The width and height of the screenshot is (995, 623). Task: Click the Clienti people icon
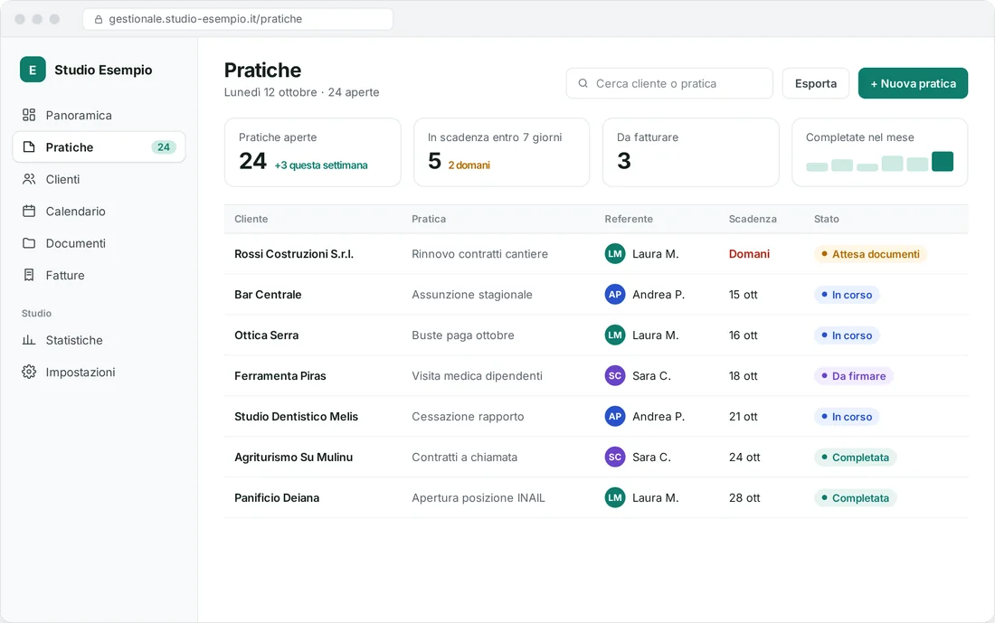[x=29, y=179]
